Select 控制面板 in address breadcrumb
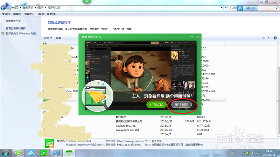This screenshot has height=157, width=280. 28,7
